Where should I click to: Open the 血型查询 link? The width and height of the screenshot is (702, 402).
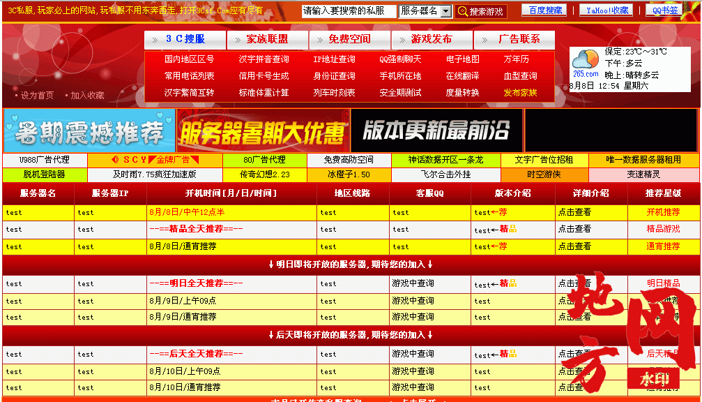click(520, 76)
